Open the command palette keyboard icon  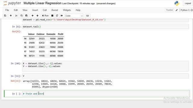(87, 16)
